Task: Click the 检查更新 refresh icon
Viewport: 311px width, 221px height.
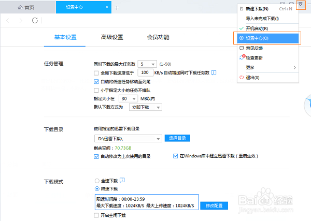Action: (x=242, y=57)
